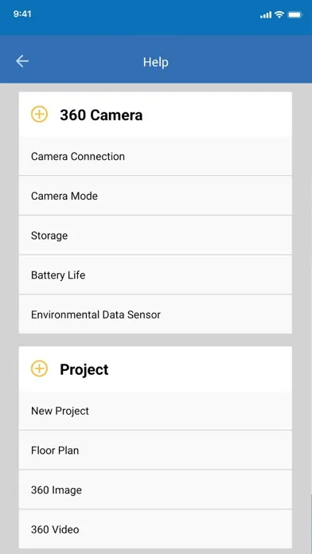Expand the 360 Camera section header

[x=155, y=115]
